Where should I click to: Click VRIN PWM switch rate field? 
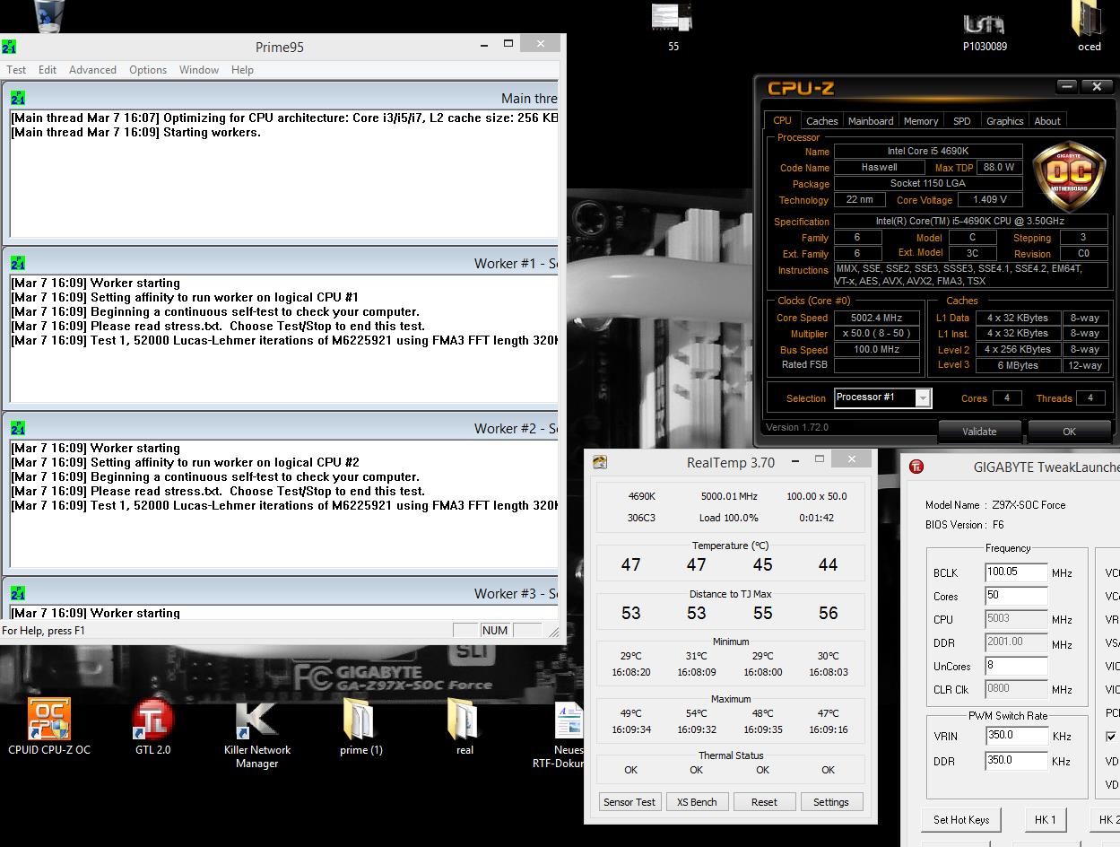click(x=1016, y=735)
